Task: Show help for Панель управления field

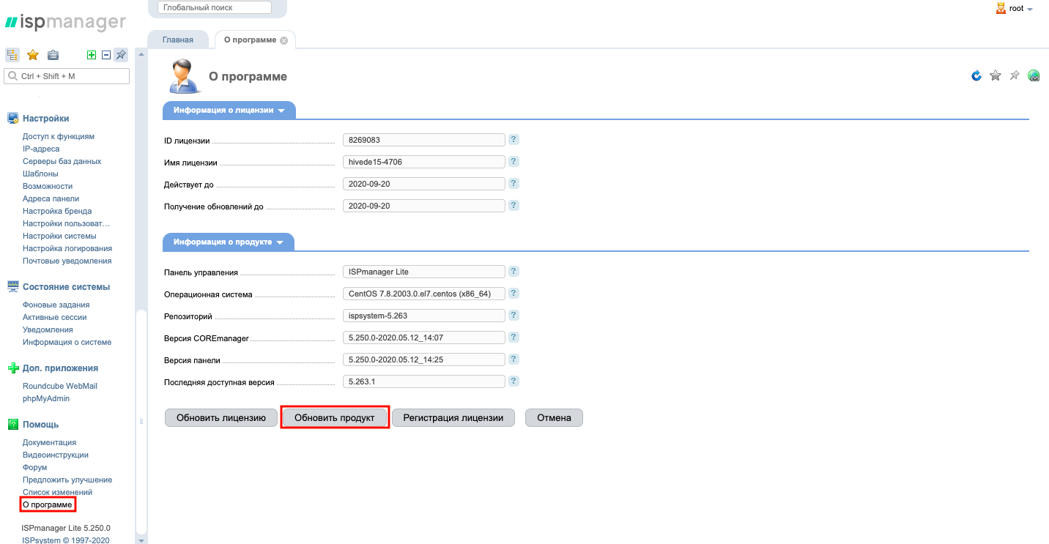Action: click(514, 271)
